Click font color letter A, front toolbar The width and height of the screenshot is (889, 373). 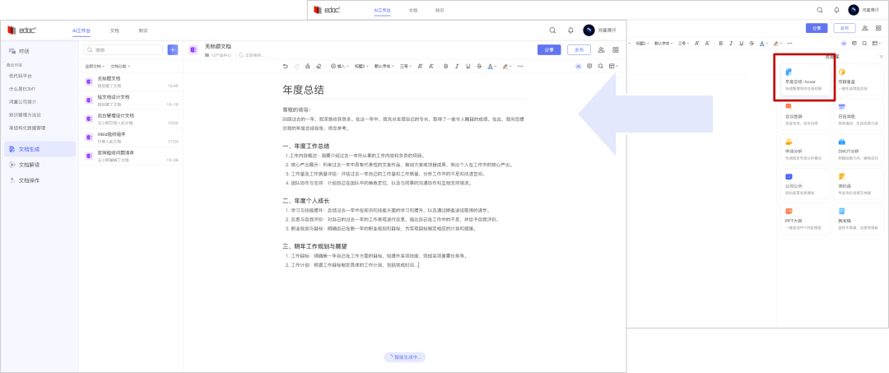490,67
